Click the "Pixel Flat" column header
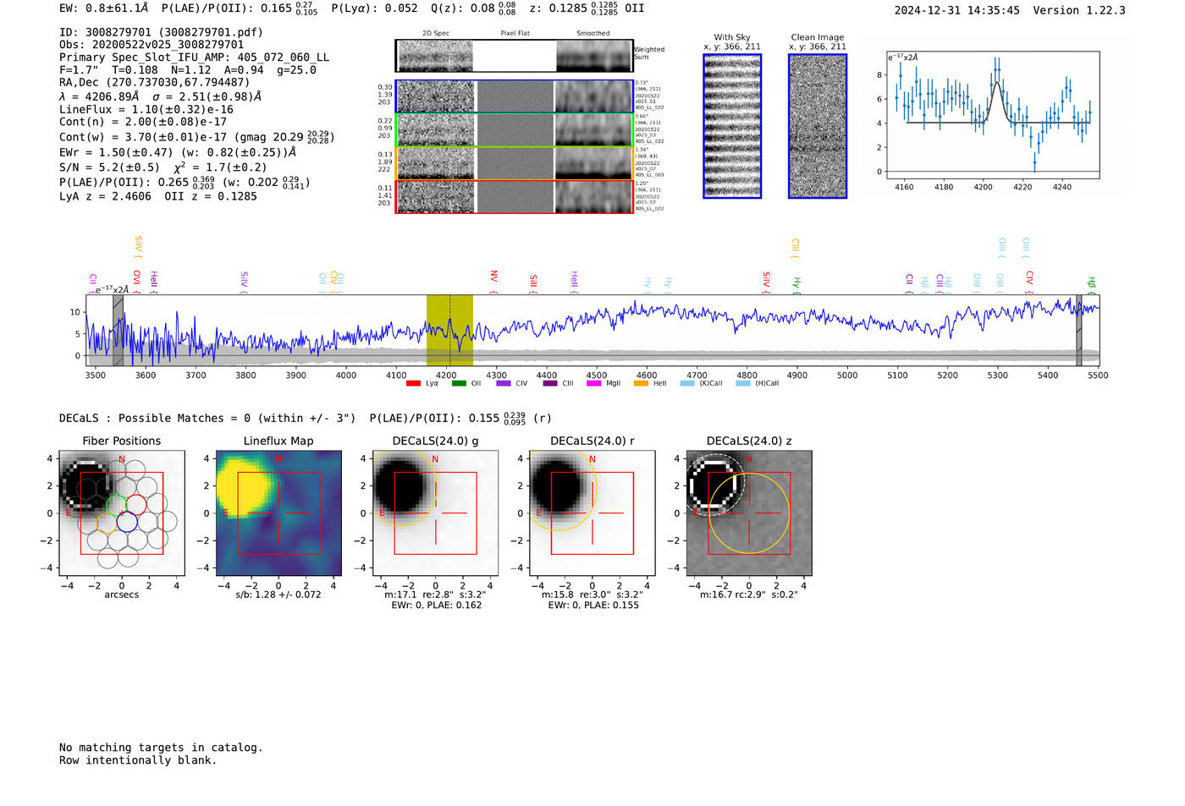The width and height of the screenshot is (1185, 806). click(515, 34)
